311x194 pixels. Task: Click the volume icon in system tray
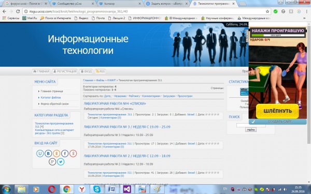285,189
